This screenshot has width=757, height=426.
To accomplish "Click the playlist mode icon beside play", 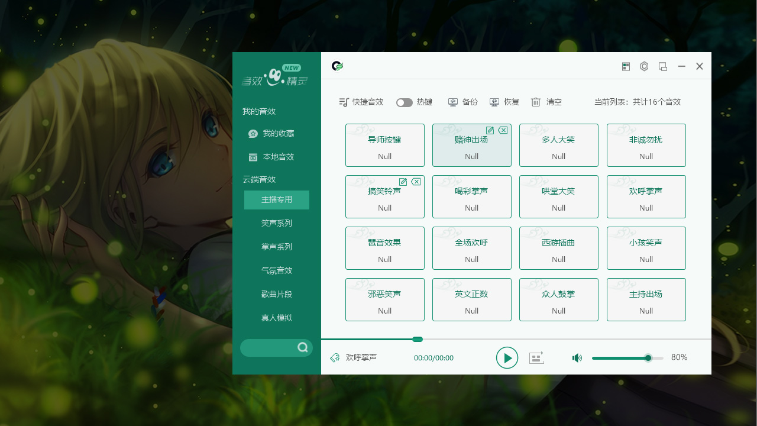I will click(536, 358).
